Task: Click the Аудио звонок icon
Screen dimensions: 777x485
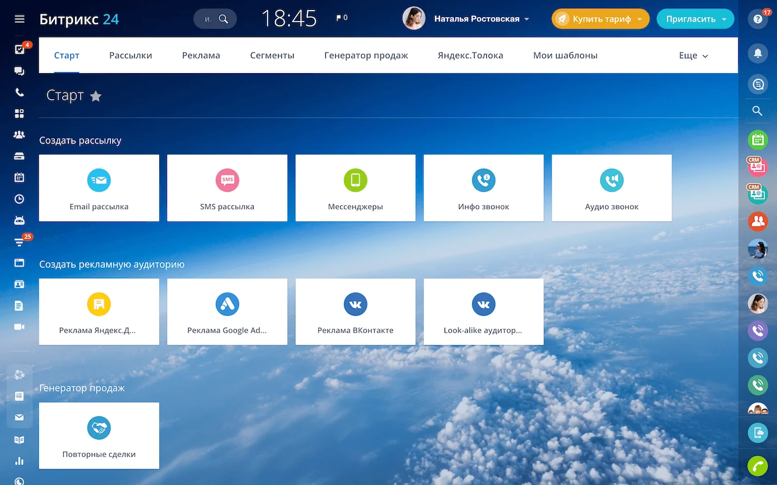Action: click(x=612, y=180)
